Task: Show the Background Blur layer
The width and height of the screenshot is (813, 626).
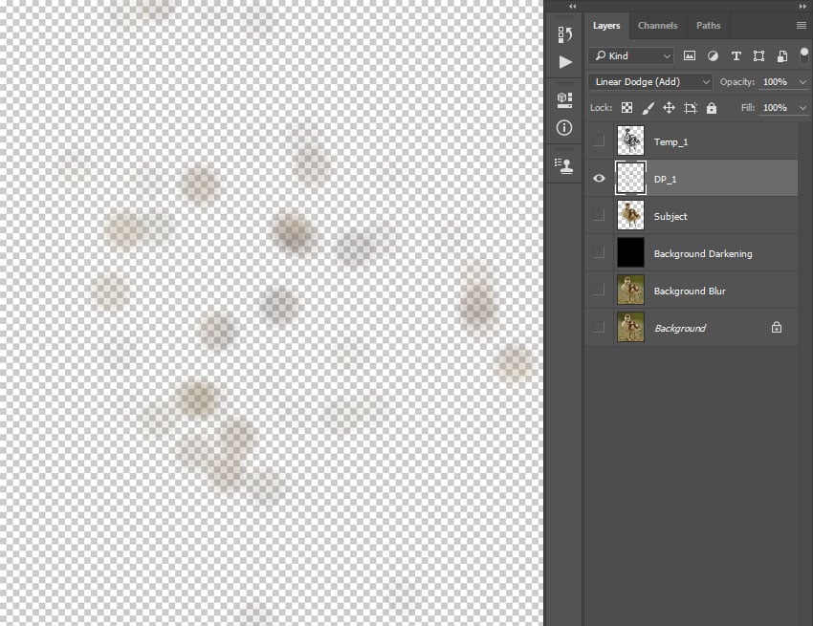Action: click(x=599, y=290)
